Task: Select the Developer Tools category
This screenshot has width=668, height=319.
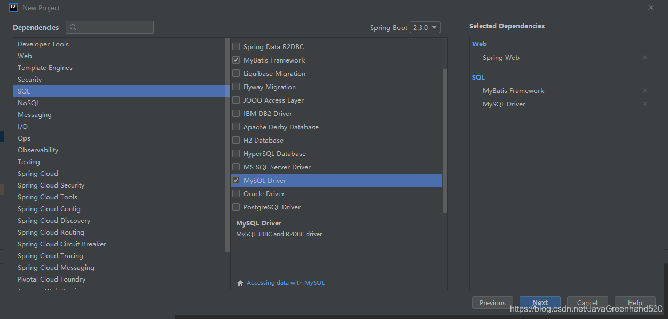Action: click(121, 44)
